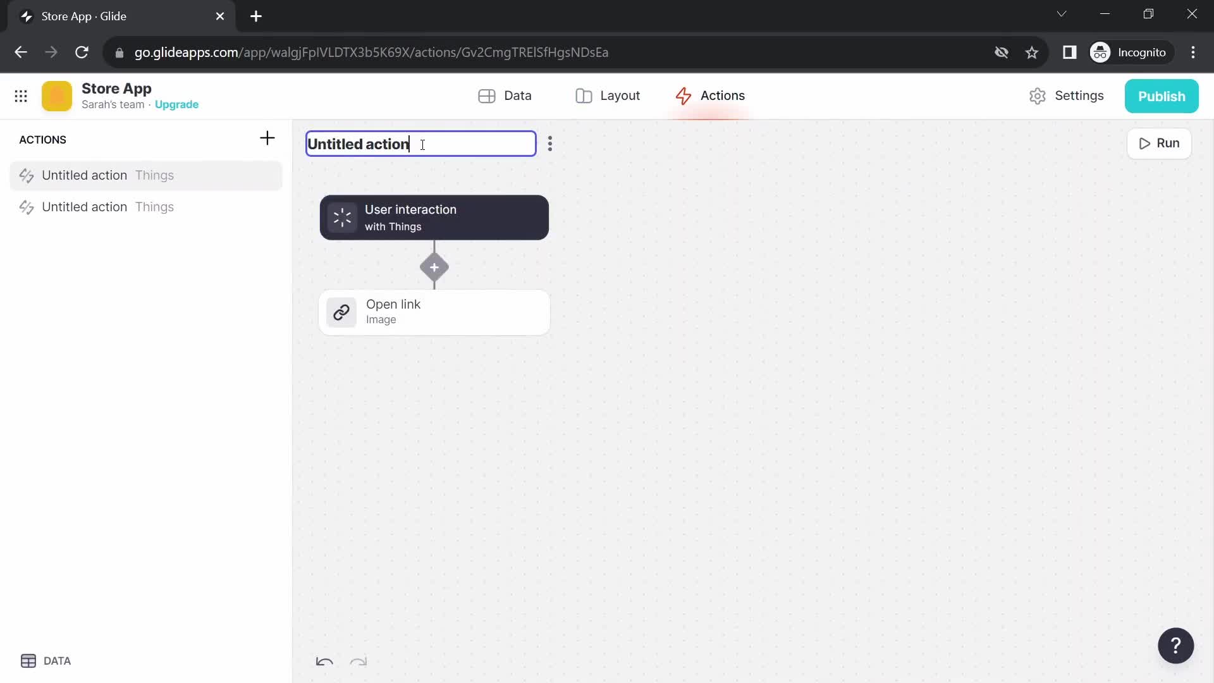Open the action overflow menu ellipsis
The image size is (1214, 683).
[549, 144]
